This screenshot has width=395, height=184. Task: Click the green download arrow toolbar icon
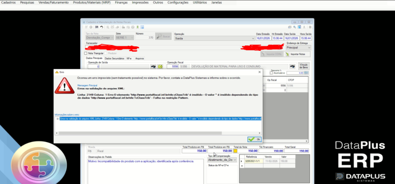[x=138, y=27]
